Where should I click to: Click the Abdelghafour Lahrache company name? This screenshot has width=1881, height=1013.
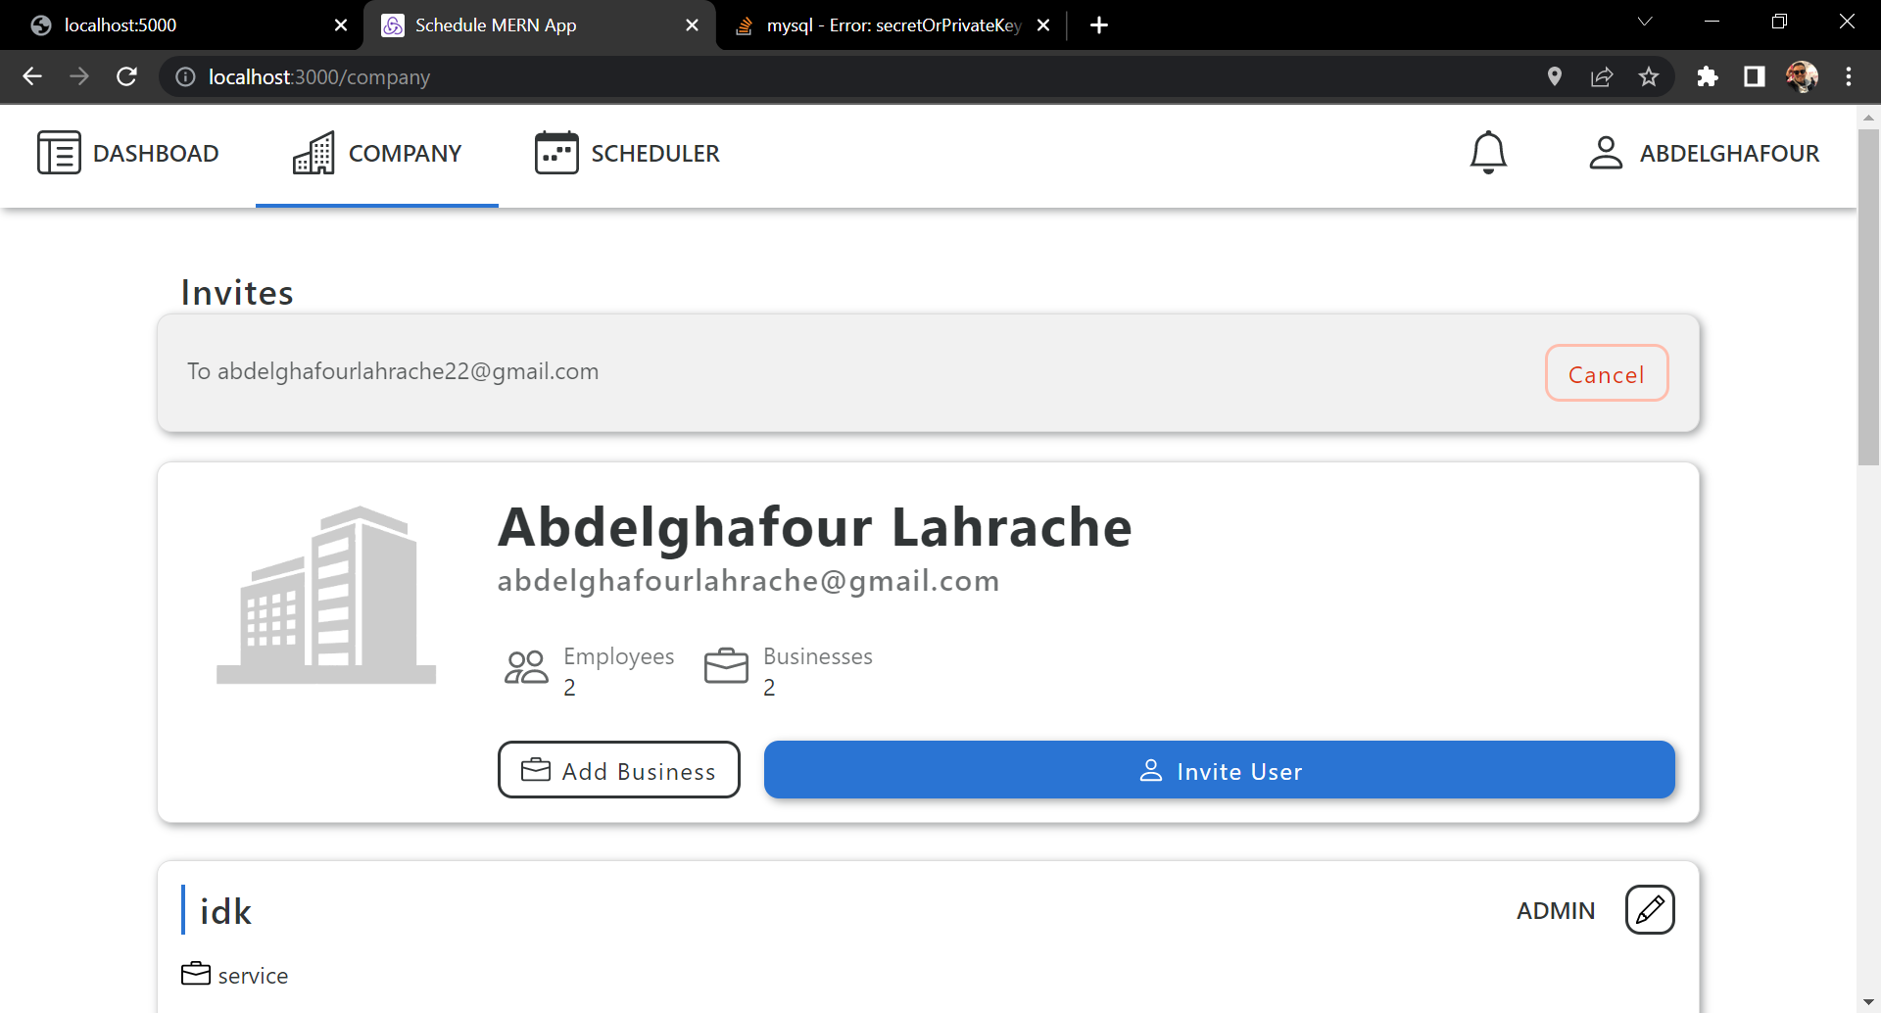click(x=815, y=526)
